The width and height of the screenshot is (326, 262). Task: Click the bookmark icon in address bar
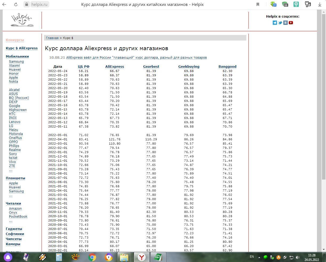pyautogui.click(x=258, y=4)
